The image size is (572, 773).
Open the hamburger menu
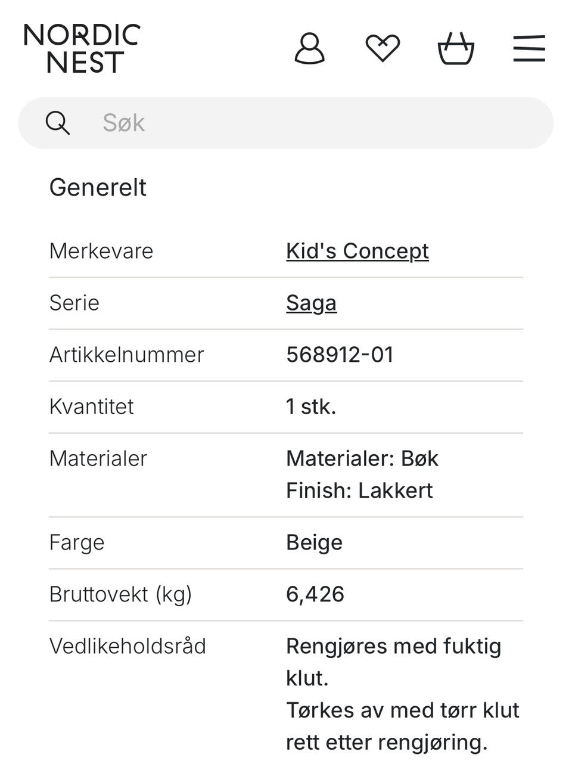529,49
